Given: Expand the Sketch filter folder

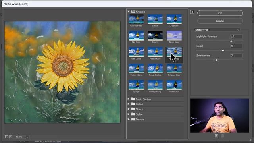Looking at the screenshot, I should tap(129, 109).
